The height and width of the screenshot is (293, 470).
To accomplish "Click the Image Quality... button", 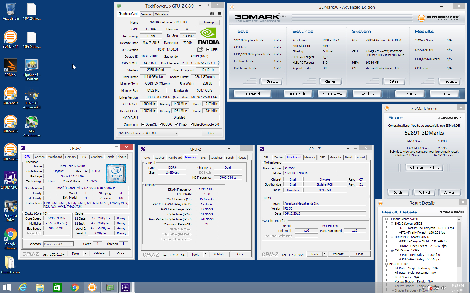I will [x=299, y=94].
